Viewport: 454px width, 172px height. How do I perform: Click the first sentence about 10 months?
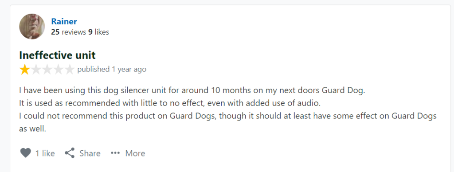[192, 90]
